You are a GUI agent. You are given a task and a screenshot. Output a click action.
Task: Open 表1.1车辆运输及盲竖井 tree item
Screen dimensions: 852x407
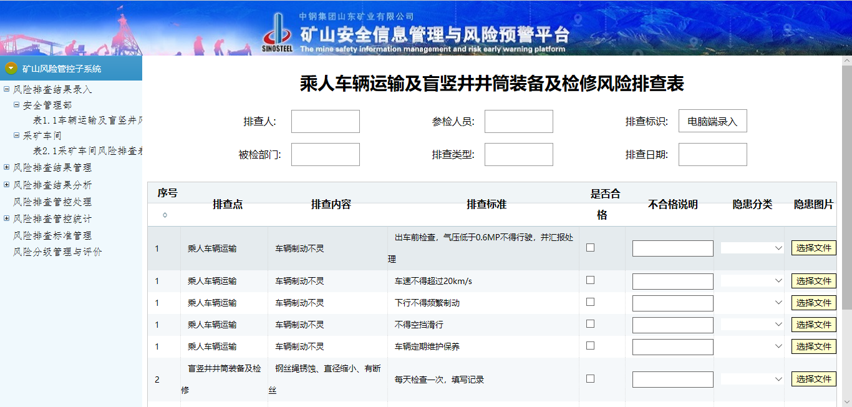tap(87, 120)
